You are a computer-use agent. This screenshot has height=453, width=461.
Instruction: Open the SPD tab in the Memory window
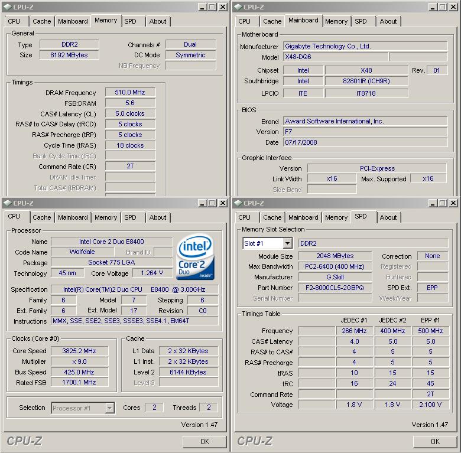pyautogui.click(x=130, y=21)
